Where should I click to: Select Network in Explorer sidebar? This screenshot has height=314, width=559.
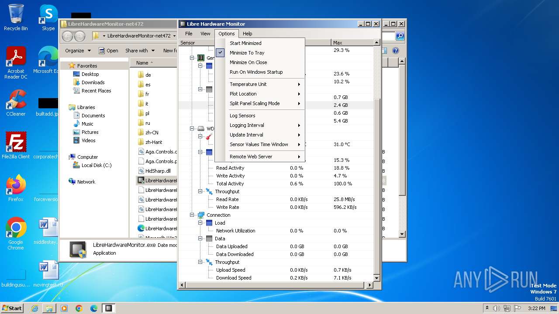tap(86, 182)
